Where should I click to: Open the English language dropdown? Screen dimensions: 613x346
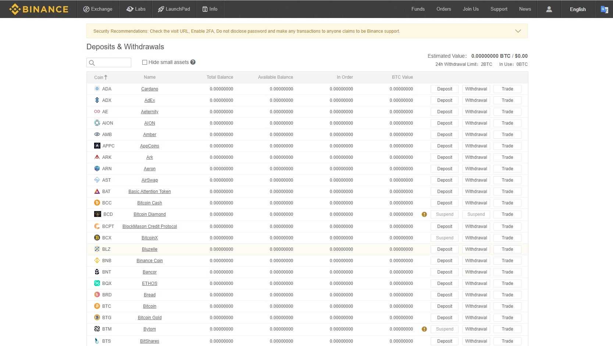(577, 9)
